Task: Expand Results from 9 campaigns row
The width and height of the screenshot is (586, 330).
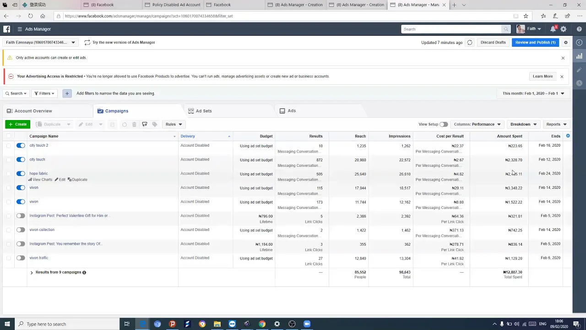Action: [32, 273]
